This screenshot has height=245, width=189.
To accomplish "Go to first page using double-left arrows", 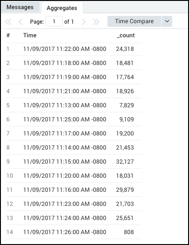I will pyautogui.click(x=8, y=22).
